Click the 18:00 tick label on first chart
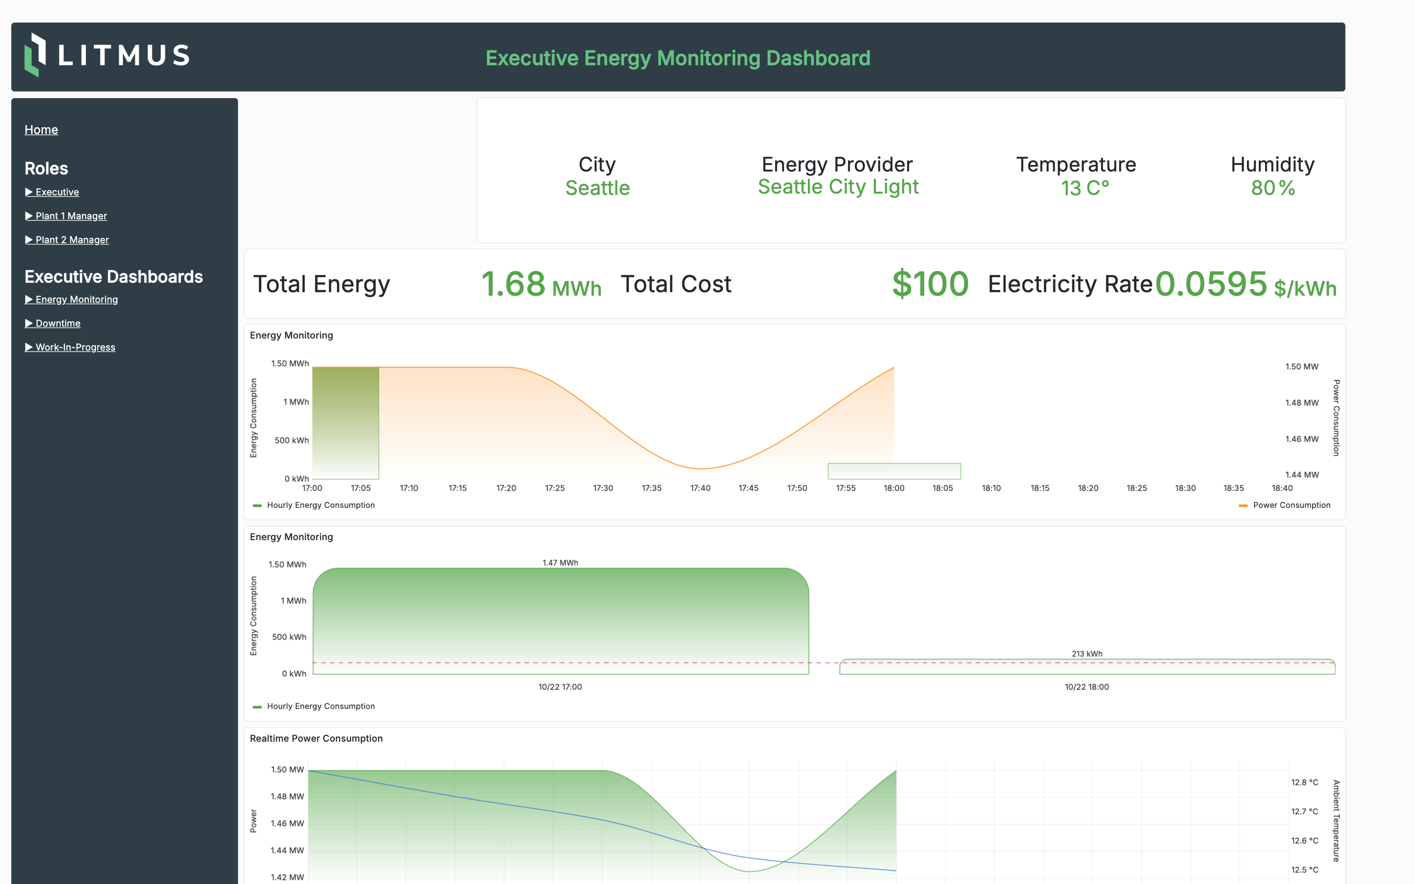The width and height of the screenshot is (1415, 884). (894, 488)
